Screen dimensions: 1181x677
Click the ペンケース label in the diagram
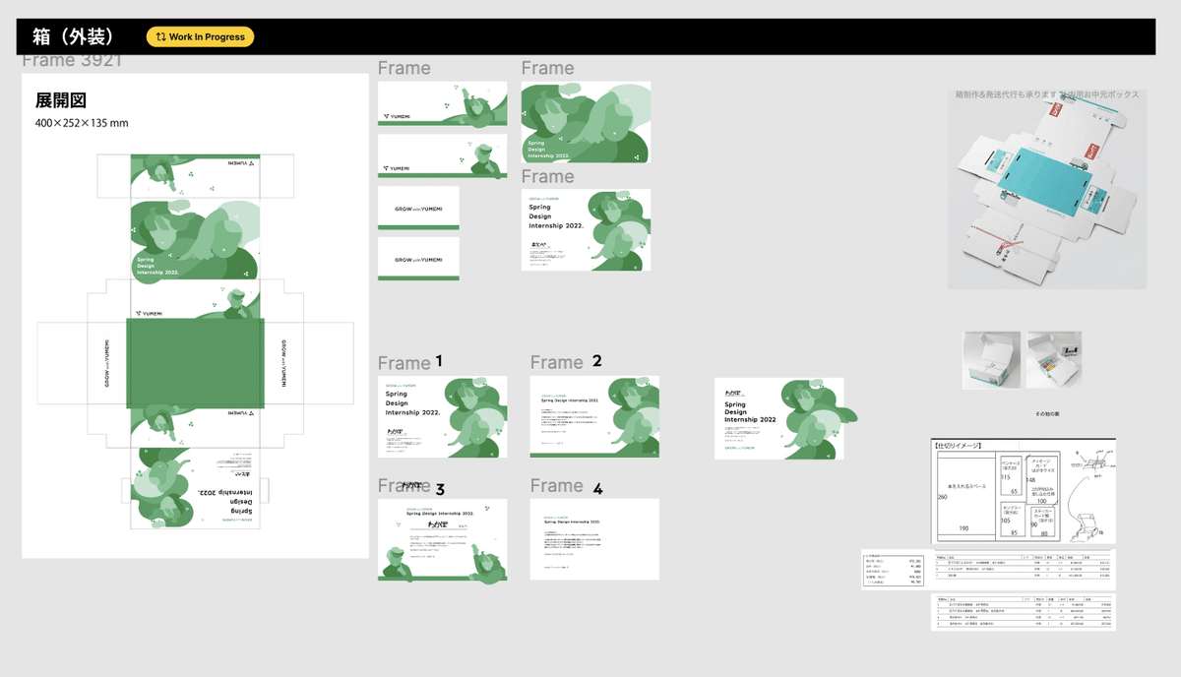pos(1011,462)
